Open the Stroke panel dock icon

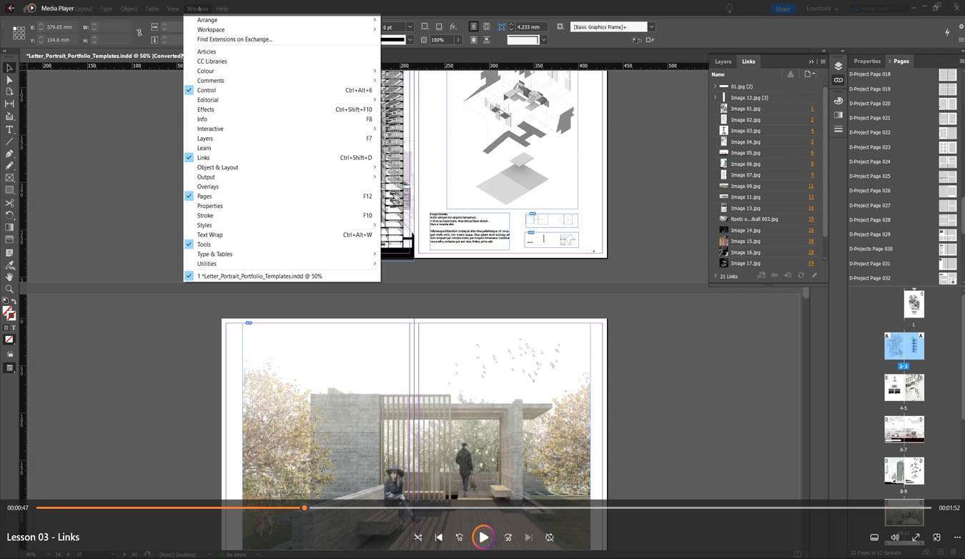(x=838, y=129)
